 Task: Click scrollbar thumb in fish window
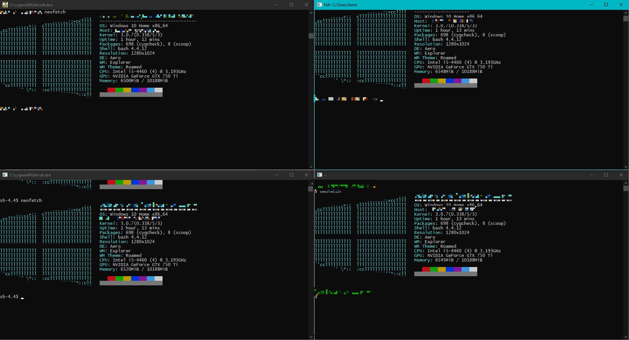tap(626, 18)
